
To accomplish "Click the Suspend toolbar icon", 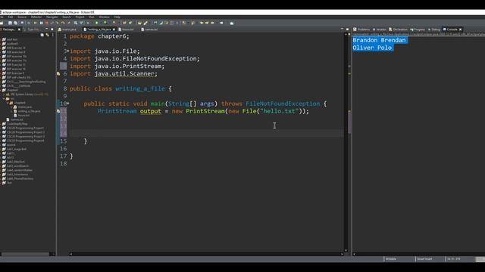I will (41, 23).
